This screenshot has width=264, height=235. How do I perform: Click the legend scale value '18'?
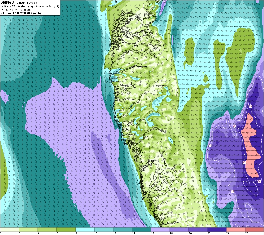coord(171,233)
